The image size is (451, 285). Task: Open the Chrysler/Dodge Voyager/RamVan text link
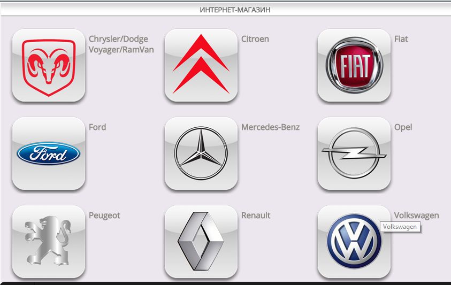point(121,44)
